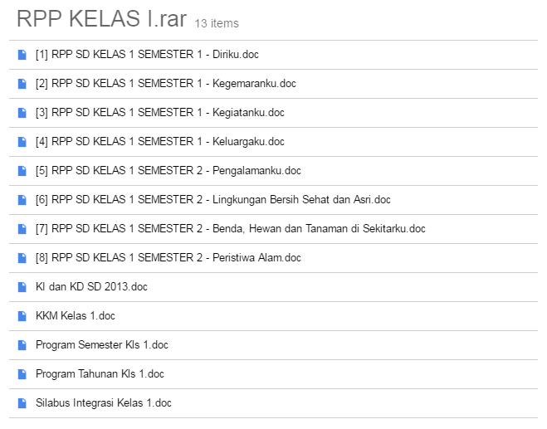Image resolution: width=547 pixels, height=429 pixels.
Task: Open Silabus Integrasi Kelas 1.doc file name
Action: coord(103,403)
